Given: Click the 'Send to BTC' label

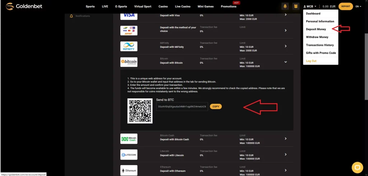Looking at the screenshot, I should pyautogui.click(x=165, y=100).
